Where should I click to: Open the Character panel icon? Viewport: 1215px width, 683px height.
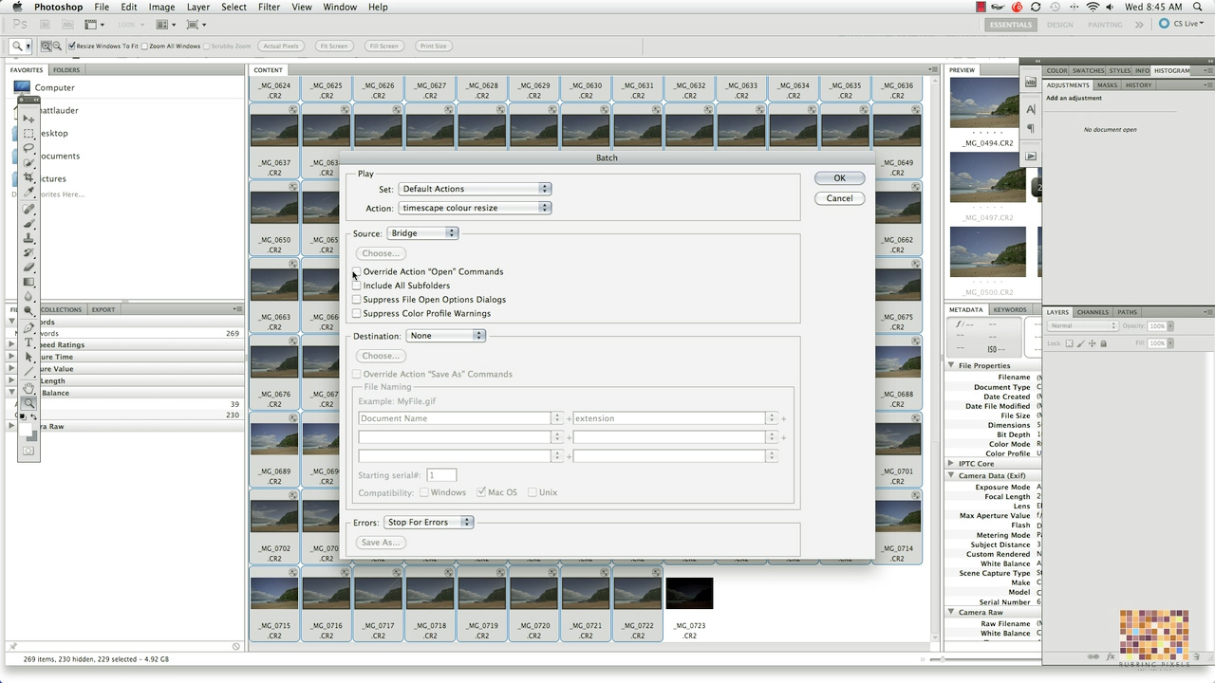tap(1031, 109)
